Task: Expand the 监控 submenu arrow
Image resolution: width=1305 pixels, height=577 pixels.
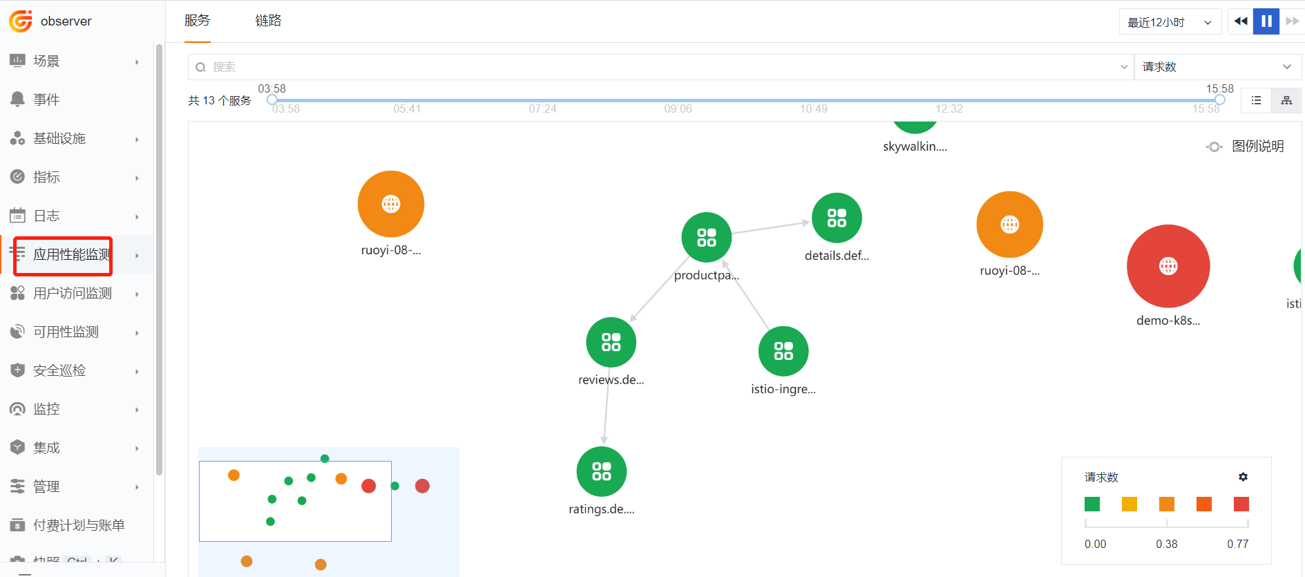Action: coord(137,410)
